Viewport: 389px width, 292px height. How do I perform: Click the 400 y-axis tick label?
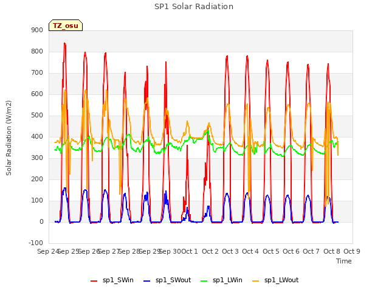coord(37,136)
